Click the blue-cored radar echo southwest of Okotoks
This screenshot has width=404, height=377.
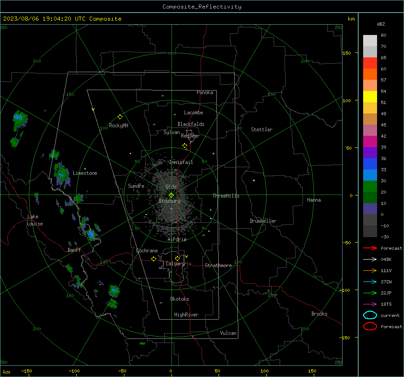click(114, 291)
